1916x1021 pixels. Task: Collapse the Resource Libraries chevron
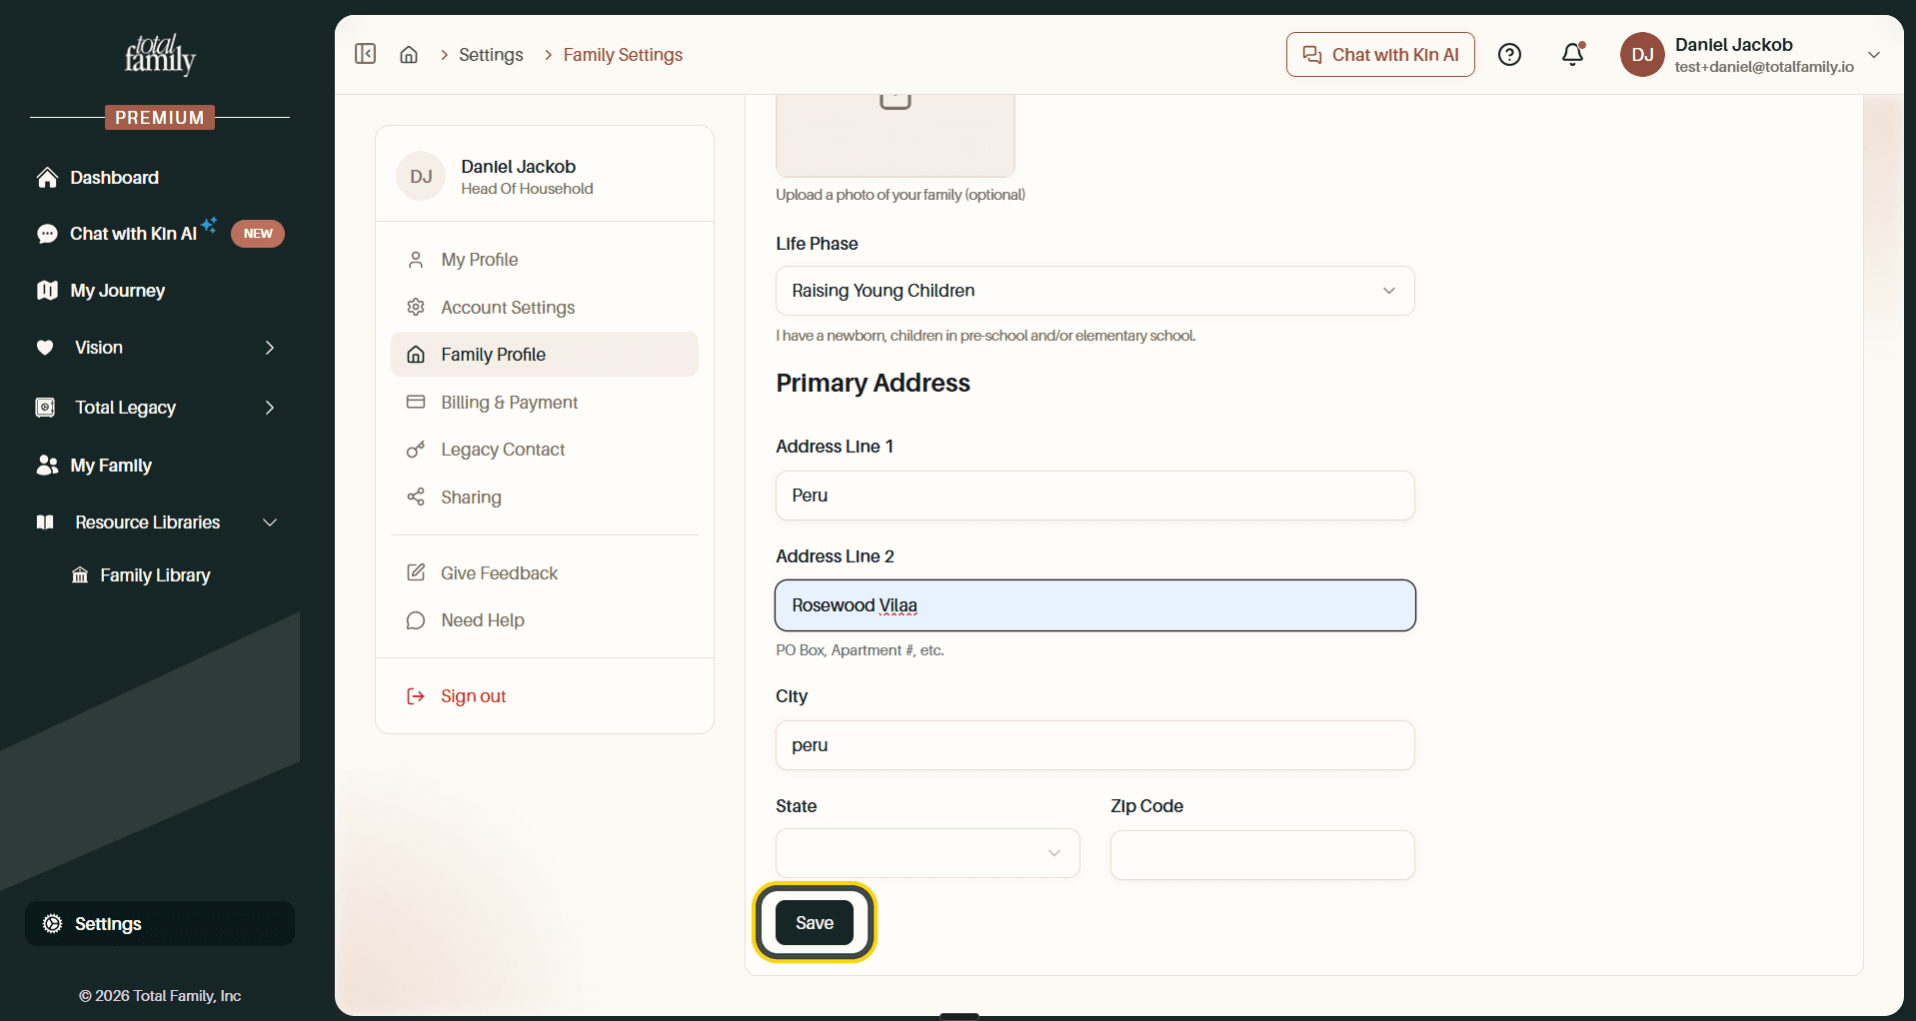[x=270, y=522]
